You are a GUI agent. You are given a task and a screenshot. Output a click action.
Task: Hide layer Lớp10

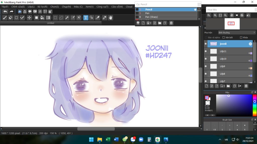click(206, 59)
